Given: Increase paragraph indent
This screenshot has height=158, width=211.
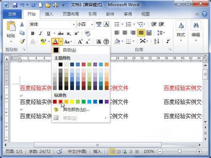Looking at the screenshot, I should click(161, 24).
